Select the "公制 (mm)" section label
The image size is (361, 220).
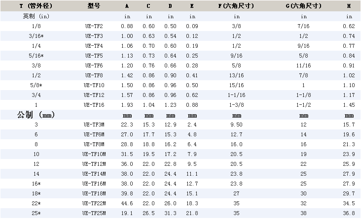coord(36,115)
